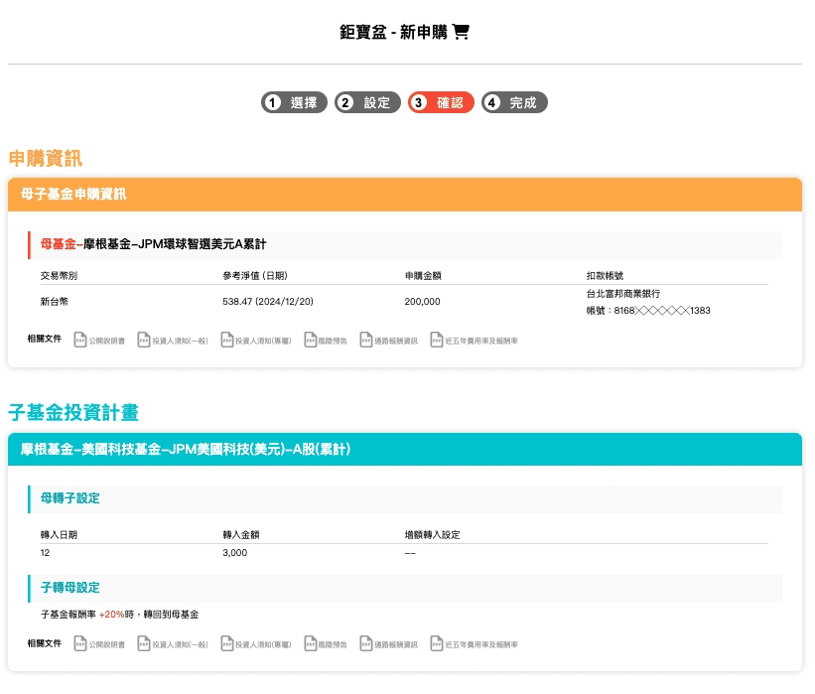Click the 200,000 subscription amount
This screenshot has width=815, height=694.
coord(422,302)
